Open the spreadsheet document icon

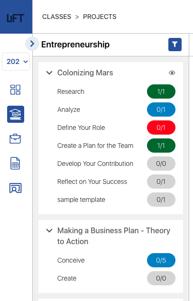coord(15,164)
